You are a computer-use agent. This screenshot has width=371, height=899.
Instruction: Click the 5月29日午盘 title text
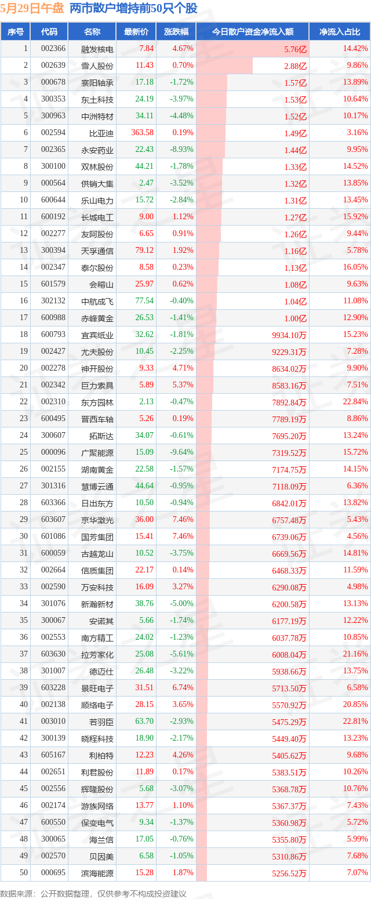pyautogui.click(x=32, y=9)
